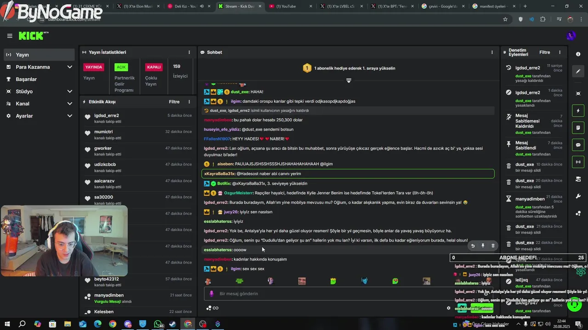The height and width of the screenshot is (330, 588).
Task: Open OzgurMeisterr username in chat
Action: 238,193
